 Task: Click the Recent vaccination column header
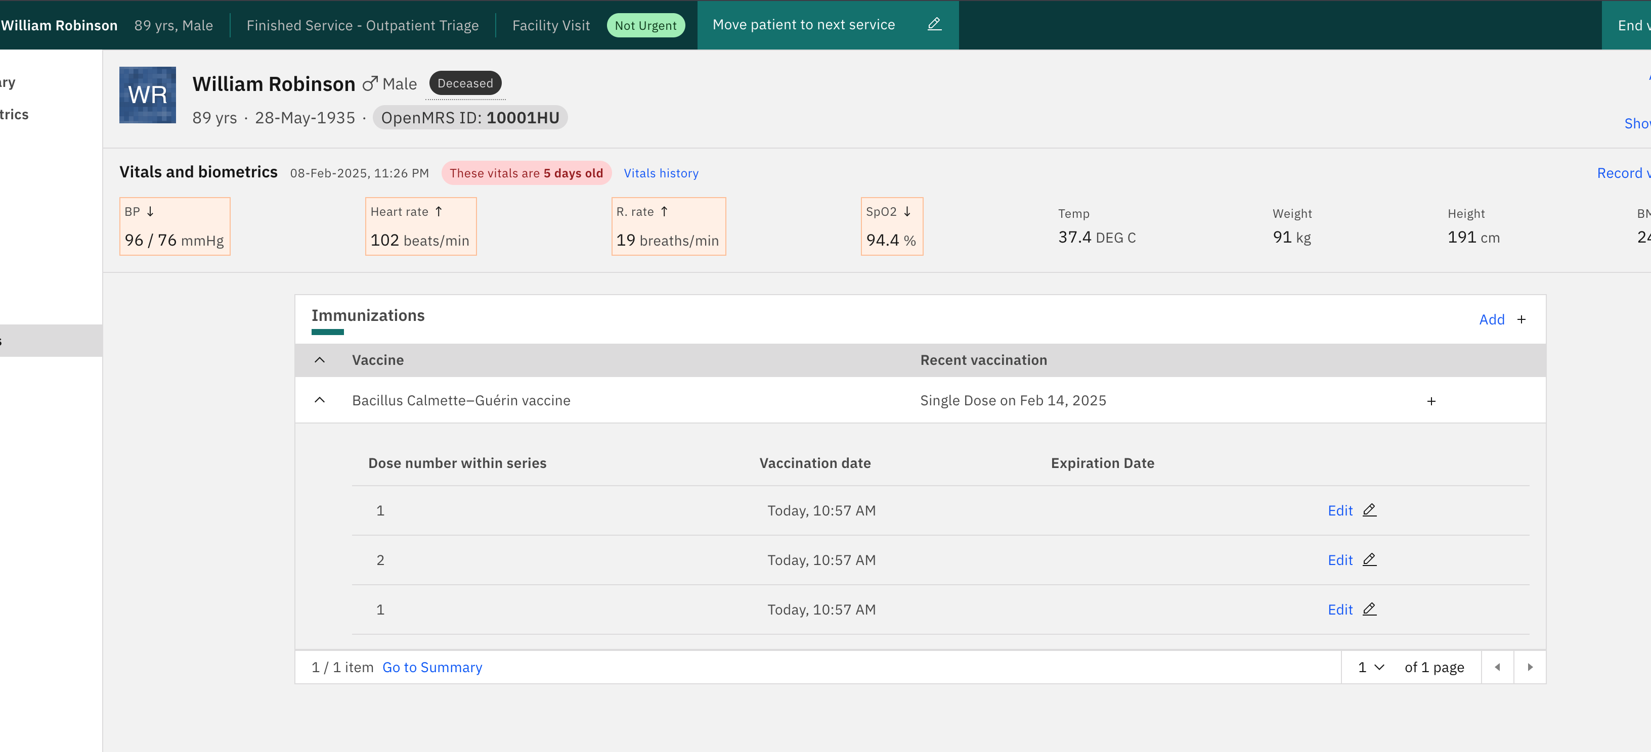pos(983,360)
